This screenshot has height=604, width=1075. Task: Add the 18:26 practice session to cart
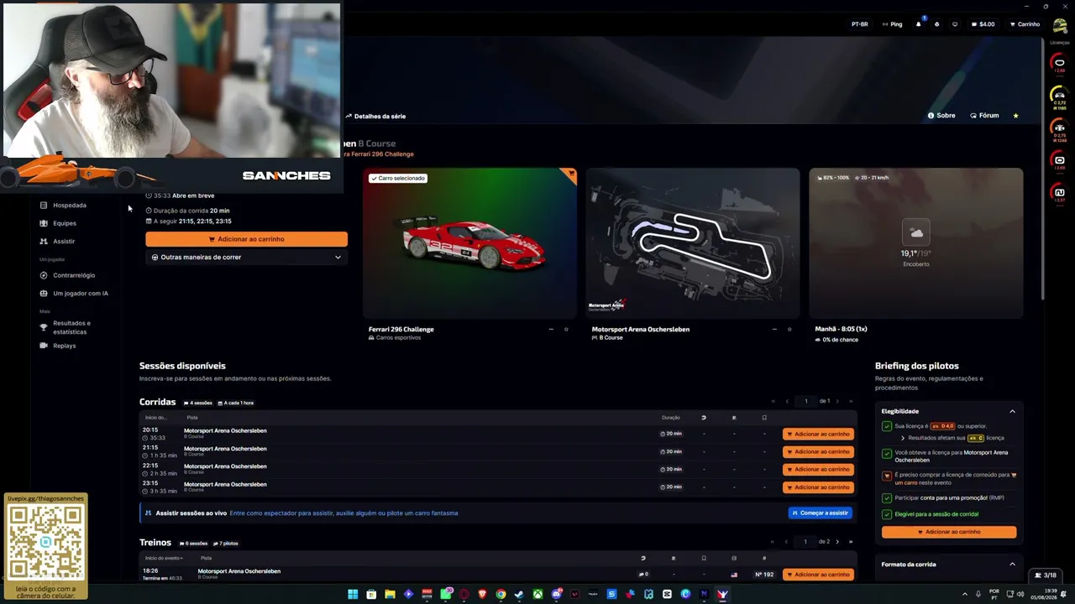coord(818,575)
